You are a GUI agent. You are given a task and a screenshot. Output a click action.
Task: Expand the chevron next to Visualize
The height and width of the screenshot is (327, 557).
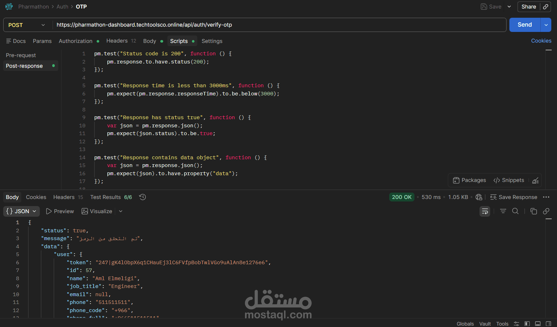(120, 211)
